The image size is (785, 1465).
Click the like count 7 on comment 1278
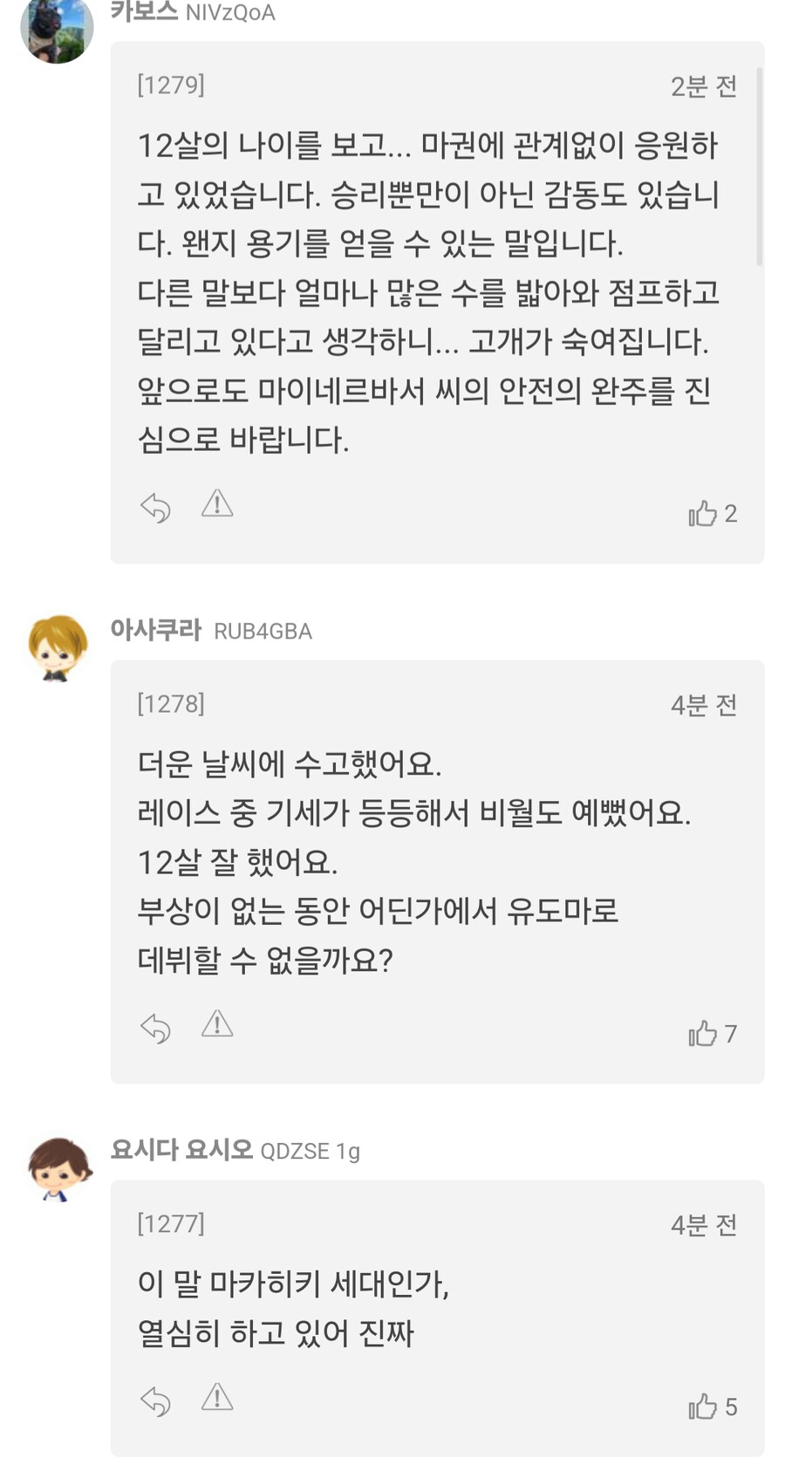731,1034
